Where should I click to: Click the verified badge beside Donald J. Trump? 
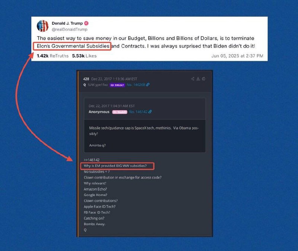point(86,23)
